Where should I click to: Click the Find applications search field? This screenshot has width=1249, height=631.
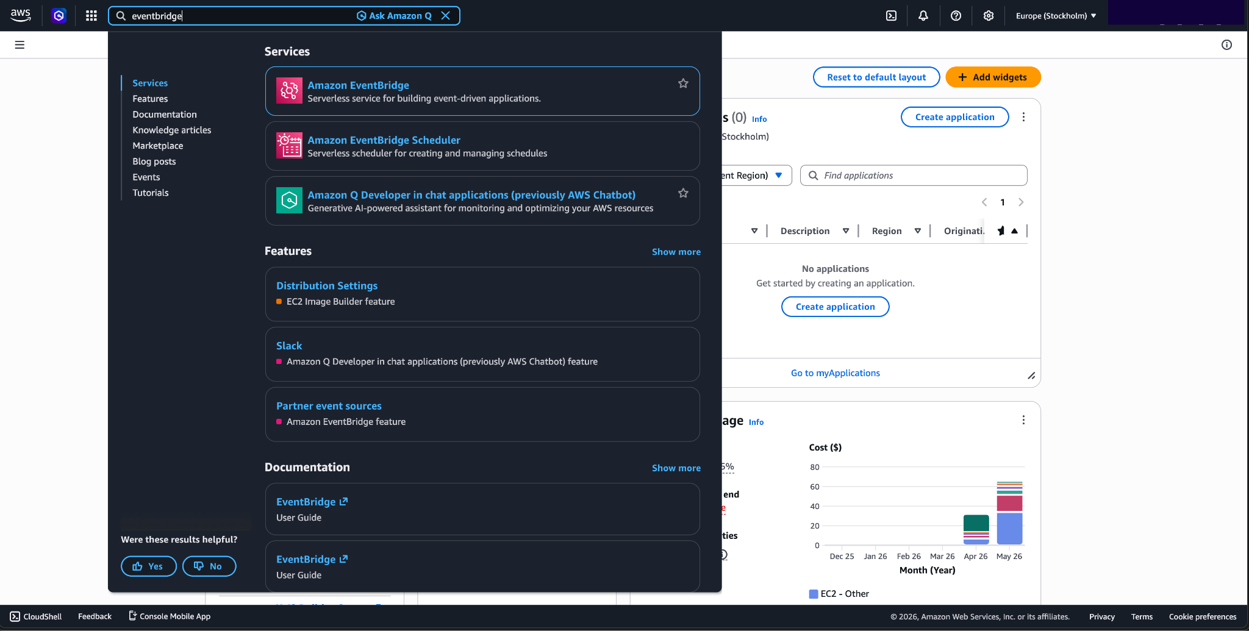pos(914,176)
